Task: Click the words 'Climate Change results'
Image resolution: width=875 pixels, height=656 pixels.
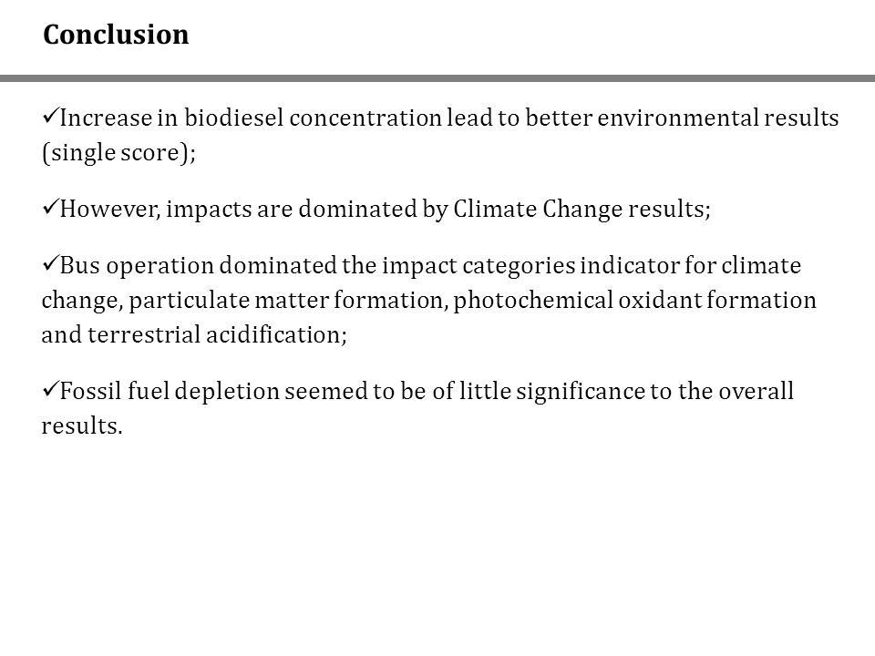Action: tap(580, 209)
